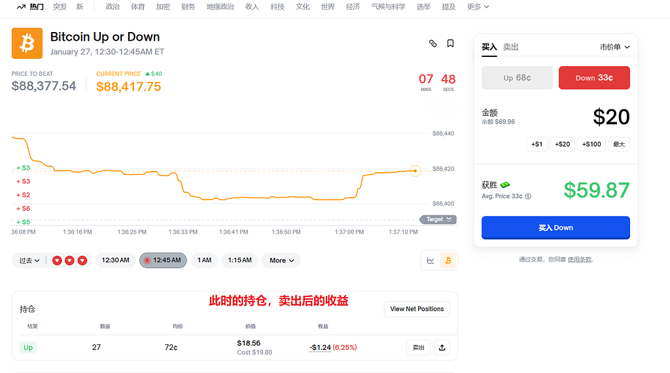Screen dimensions: 670x373
Task: Select the Up 68¢ outcome
Action: [x=517, y=78]
